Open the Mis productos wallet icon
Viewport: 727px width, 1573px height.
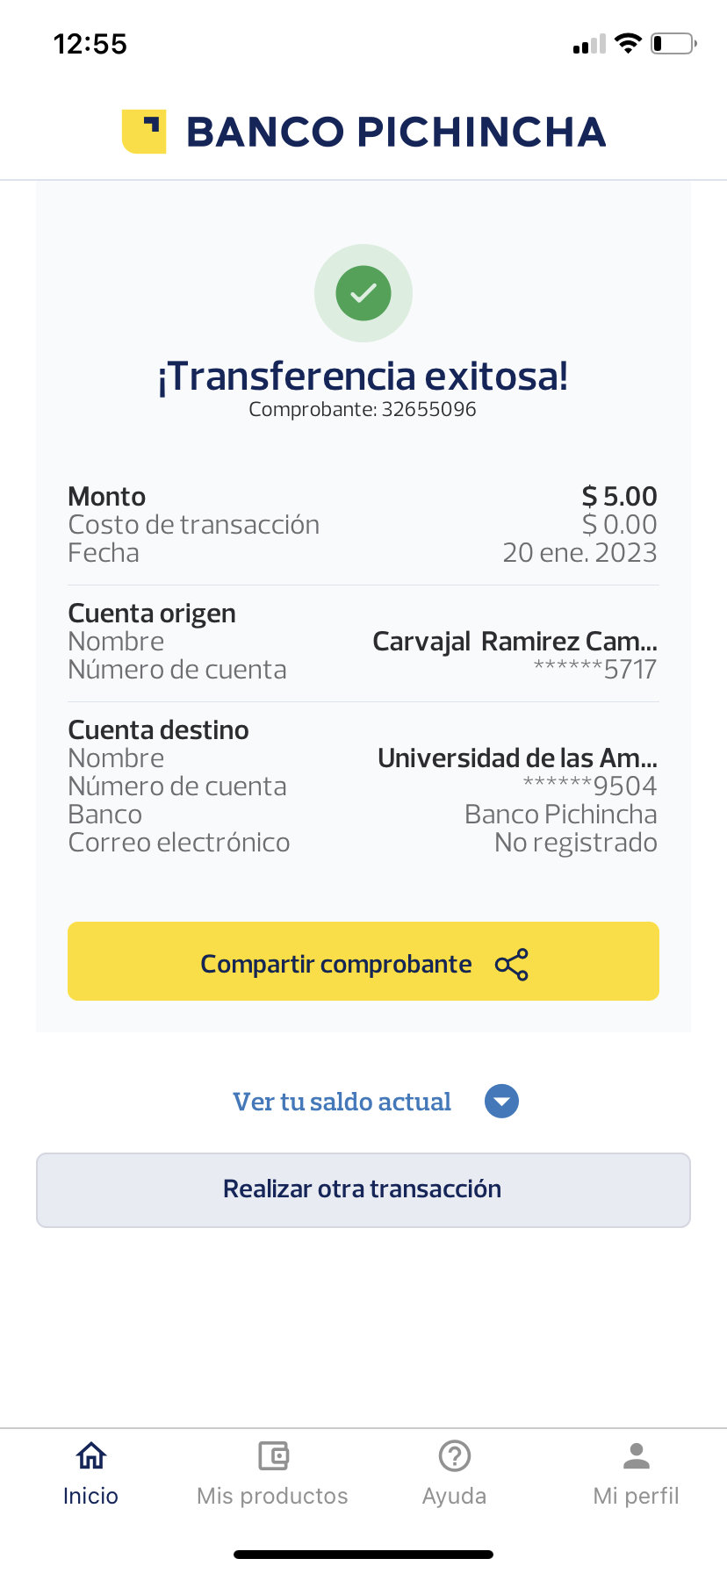coord(273,1455)
